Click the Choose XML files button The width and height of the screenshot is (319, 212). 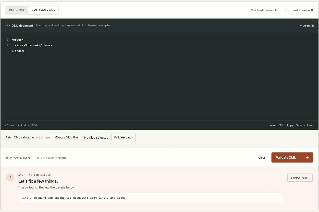[67, 137]
